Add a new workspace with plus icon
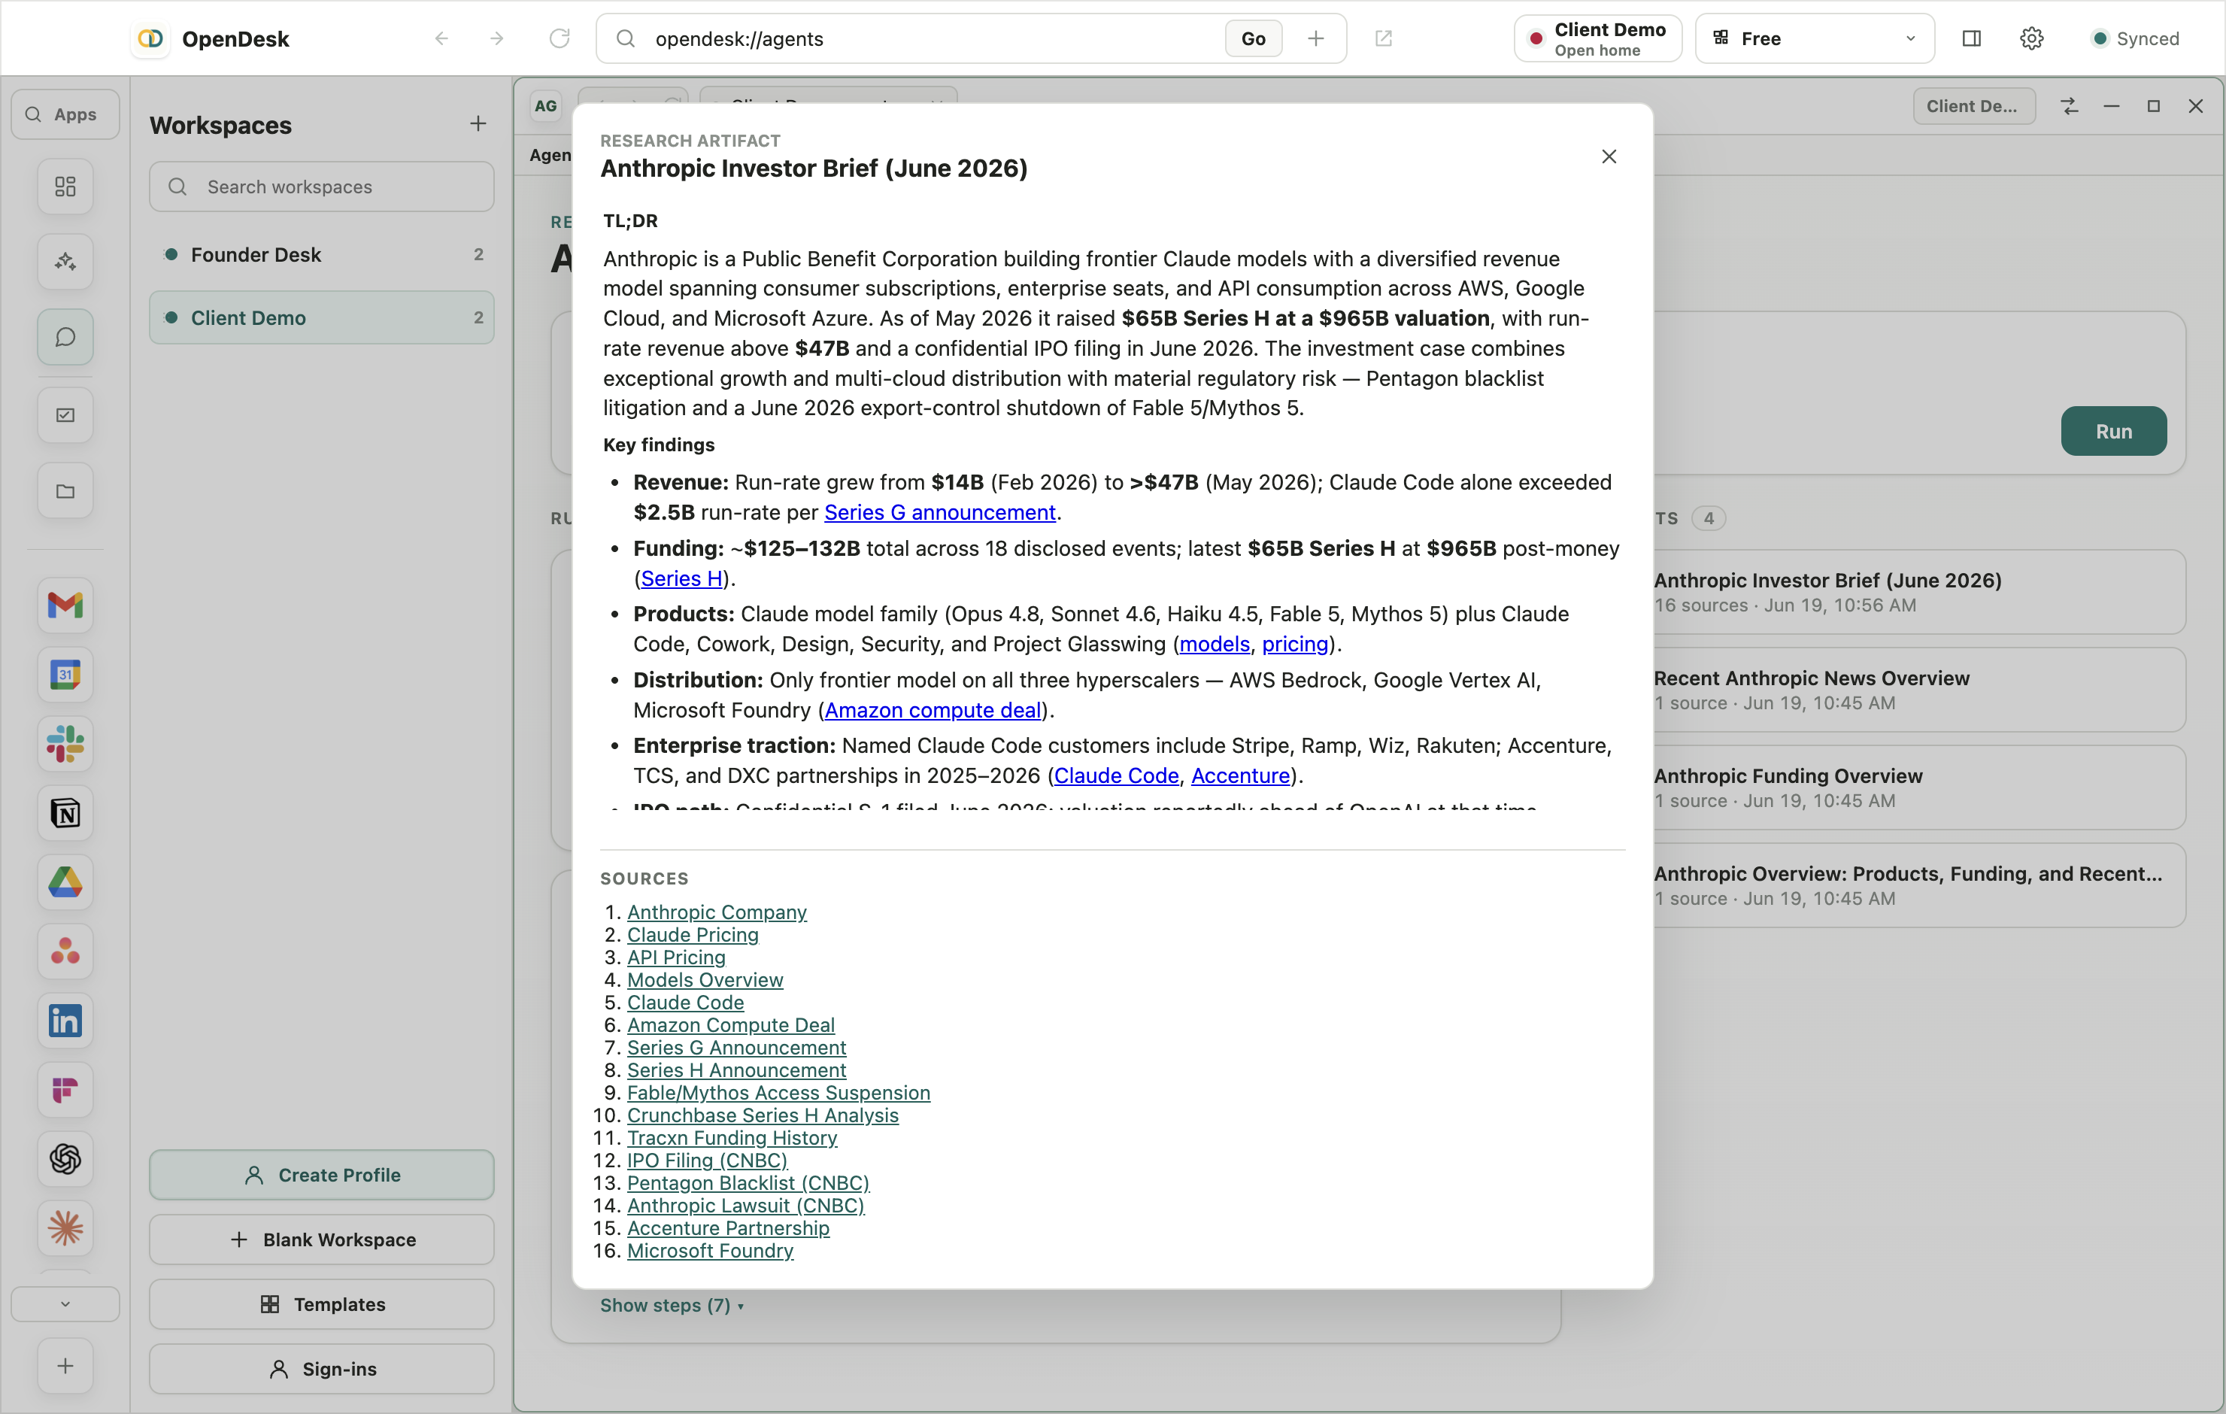Image resolution: width=2226 pixels, height=1414 pixels. (x=478, y=124)
